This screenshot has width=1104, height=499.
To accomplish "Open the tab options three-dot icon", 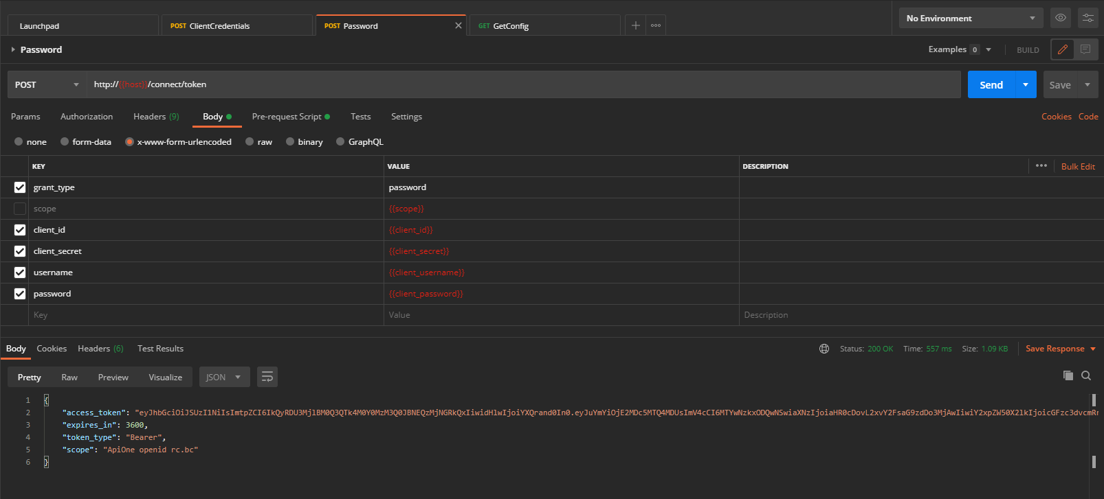I will pos(656,25).
